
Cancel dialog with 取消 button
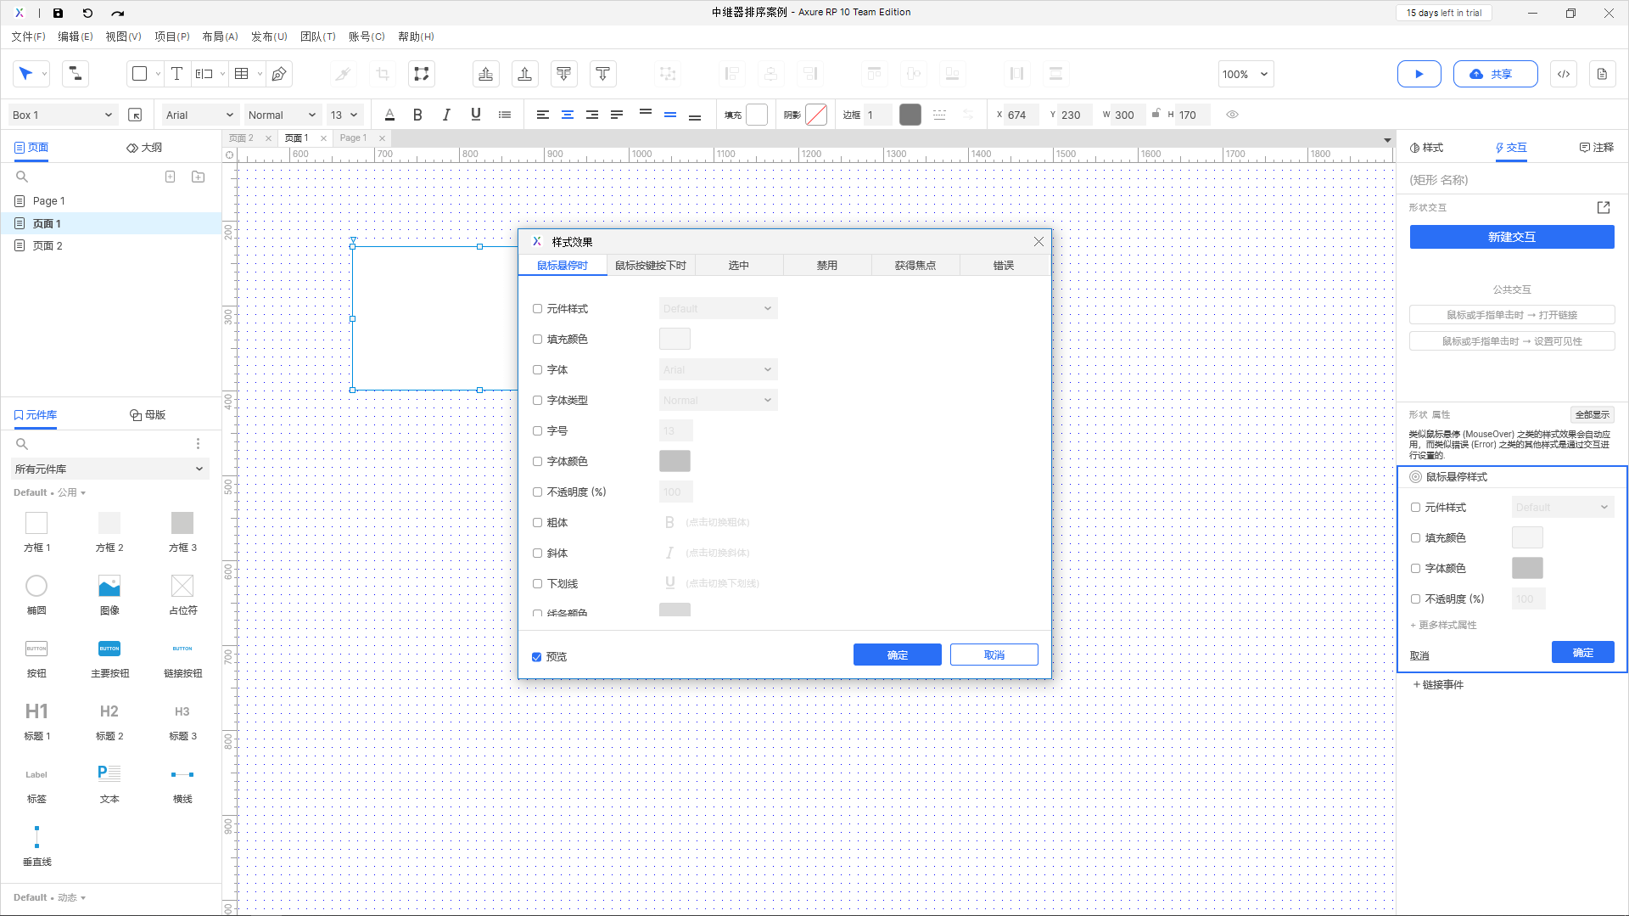[x=994, y=655]
